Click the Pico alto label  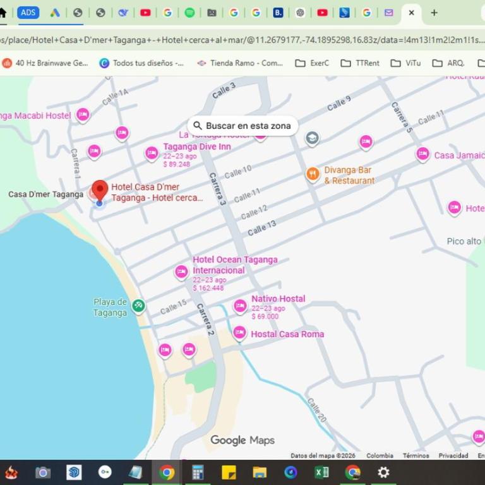tap(464, 241)
